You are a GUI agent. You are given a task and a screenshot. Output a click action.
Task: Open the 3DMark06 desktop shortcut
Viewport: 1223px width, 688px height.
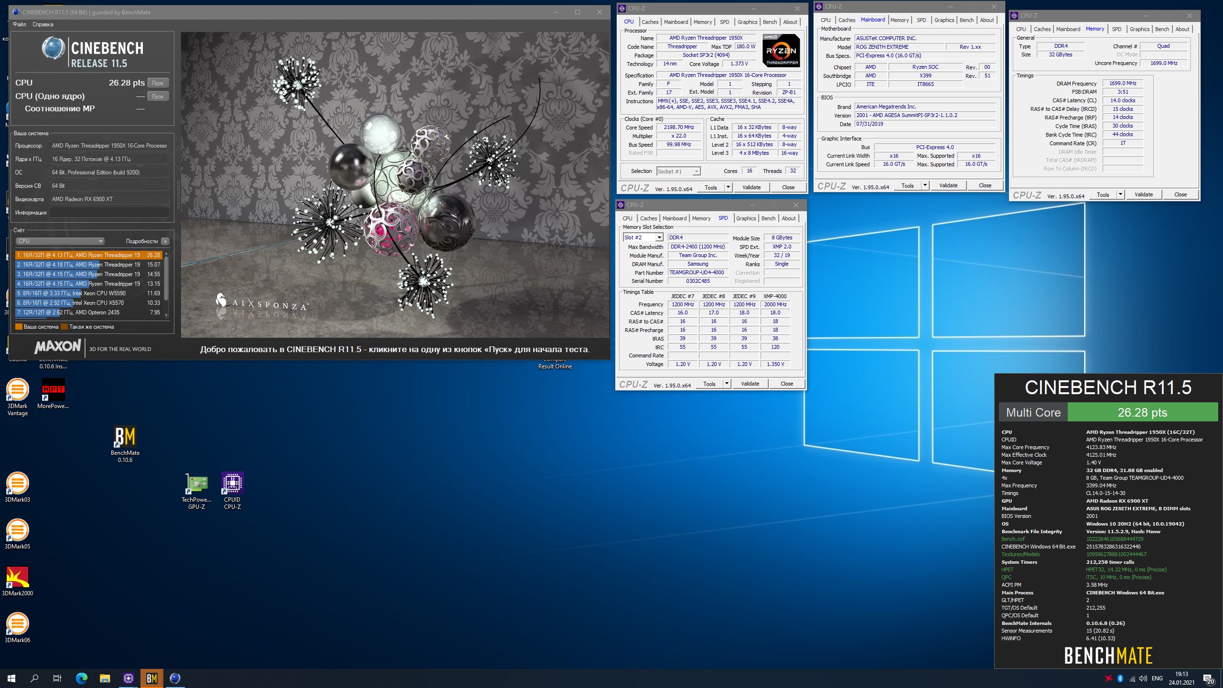[17, 628]
